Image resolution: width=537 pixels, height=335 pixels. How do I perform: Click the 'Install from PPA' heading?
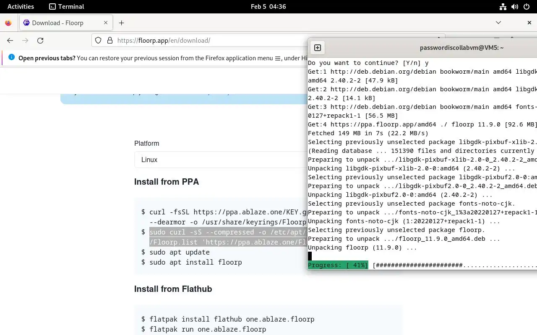click(167, 182)
